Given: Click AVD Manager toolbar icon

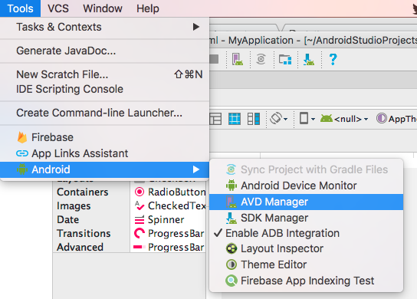Looking at the screenshot, I should (x=237, y=59).
